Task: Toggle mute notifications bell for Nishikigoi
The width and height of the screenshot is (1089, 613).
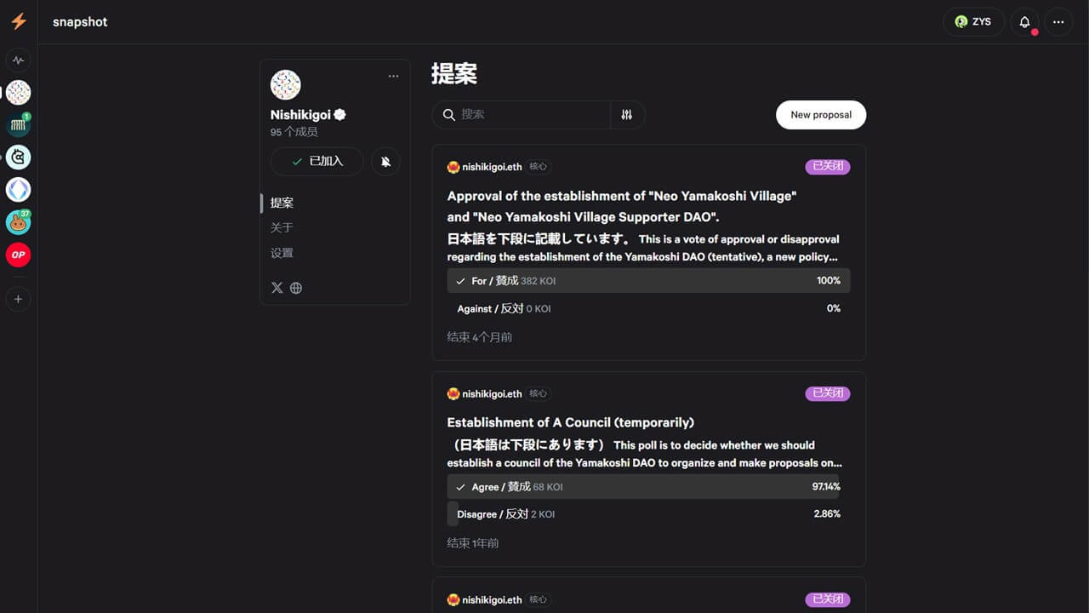Action: 385,162
